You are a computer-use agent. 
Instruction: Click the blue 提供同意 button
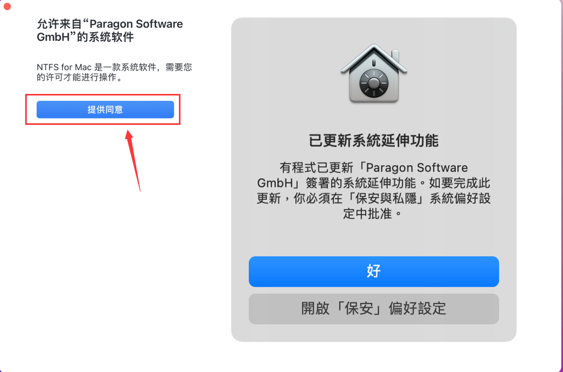(x=105, y=110)
